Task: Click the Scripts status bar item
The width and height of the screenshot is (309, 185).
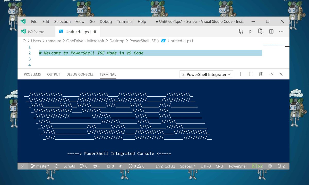Action: (69, 166)
